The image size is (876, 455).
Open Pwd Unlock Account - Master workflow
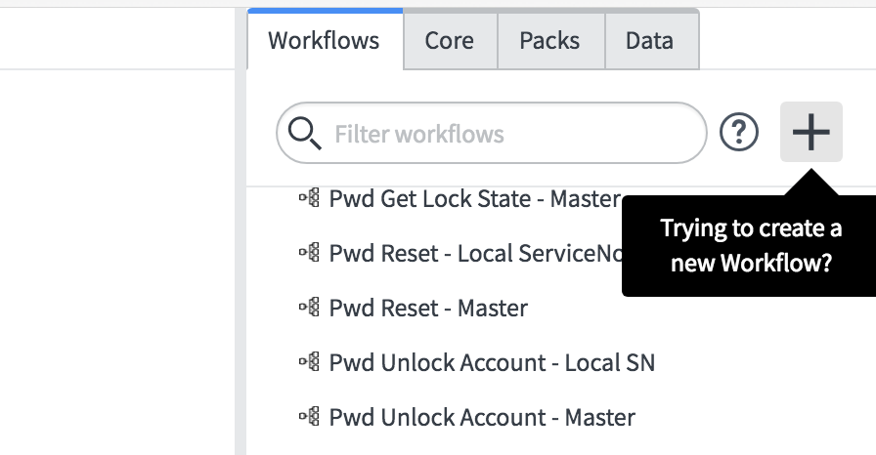482,418
